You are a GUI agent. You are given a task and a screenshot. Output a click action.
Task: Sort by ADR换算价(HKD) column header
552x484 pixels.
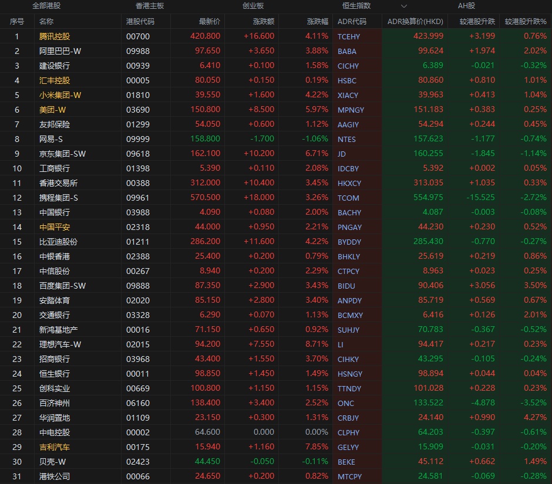coord(415,22)
